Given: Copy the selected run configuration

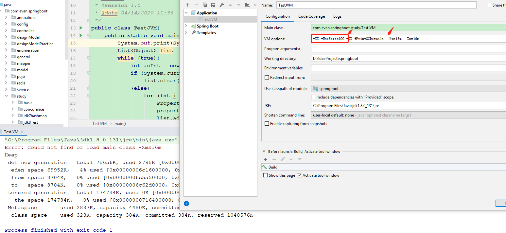Looking at the screenshot, I should pyautogui.click(x=205, y=5).
